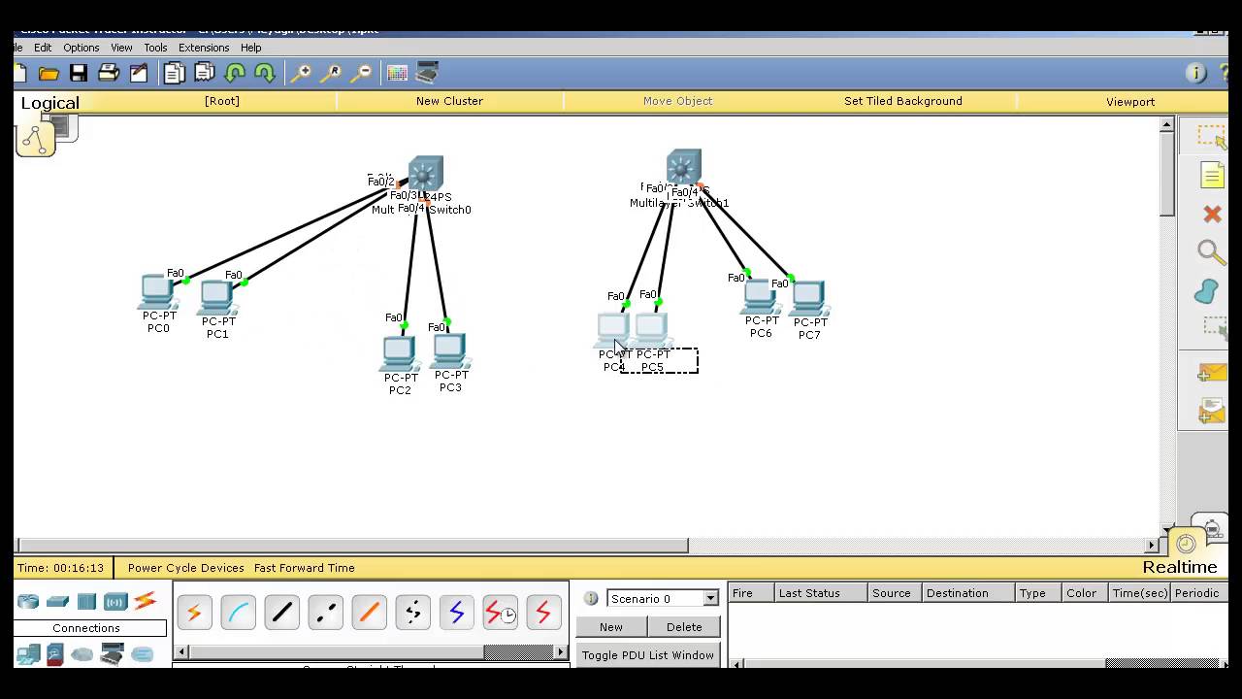
Task: Open the drawing palette icon
Action: pos(397,73)
